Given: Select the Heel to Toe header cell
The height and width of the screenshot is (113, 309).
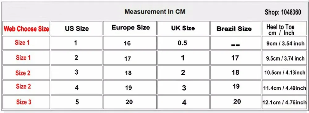Looking at the screenshot, I should tap(284, 28).
